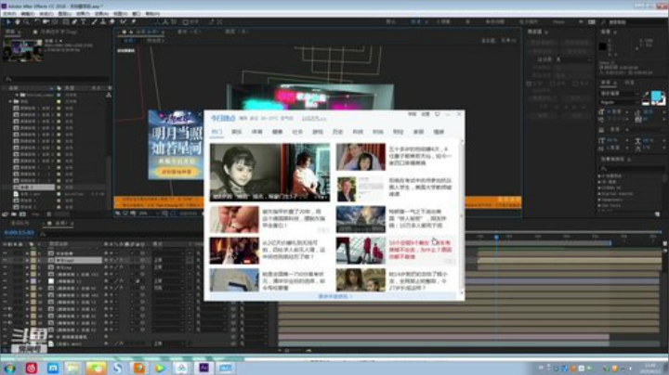Switch to Render Queue tab in timeline
This screenshot has width=669, height=375.
click(20, 223)
